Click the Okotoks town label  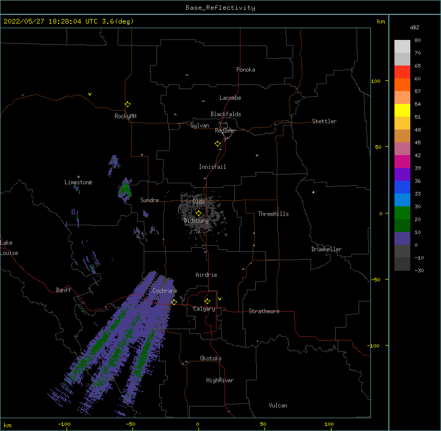(211, 358)
